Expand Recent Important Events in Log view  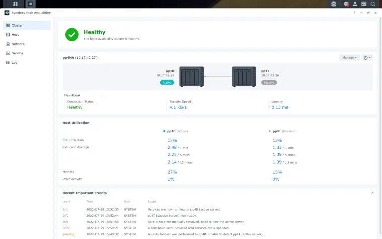click(372, 193)
